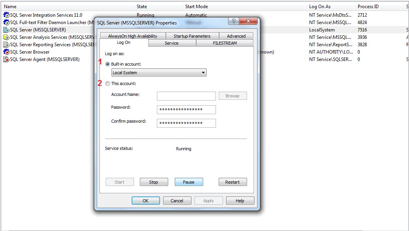Open the Local System account dropdown

click(159, 73)
